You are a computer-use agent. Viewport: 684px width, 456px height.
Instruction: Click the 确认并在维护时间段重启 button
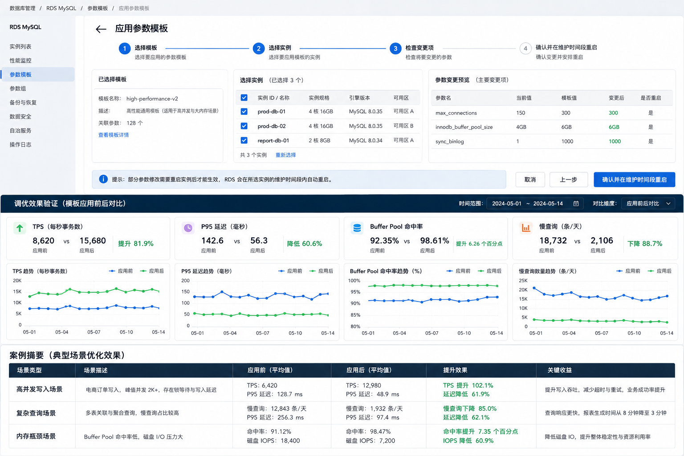point(634,179)
